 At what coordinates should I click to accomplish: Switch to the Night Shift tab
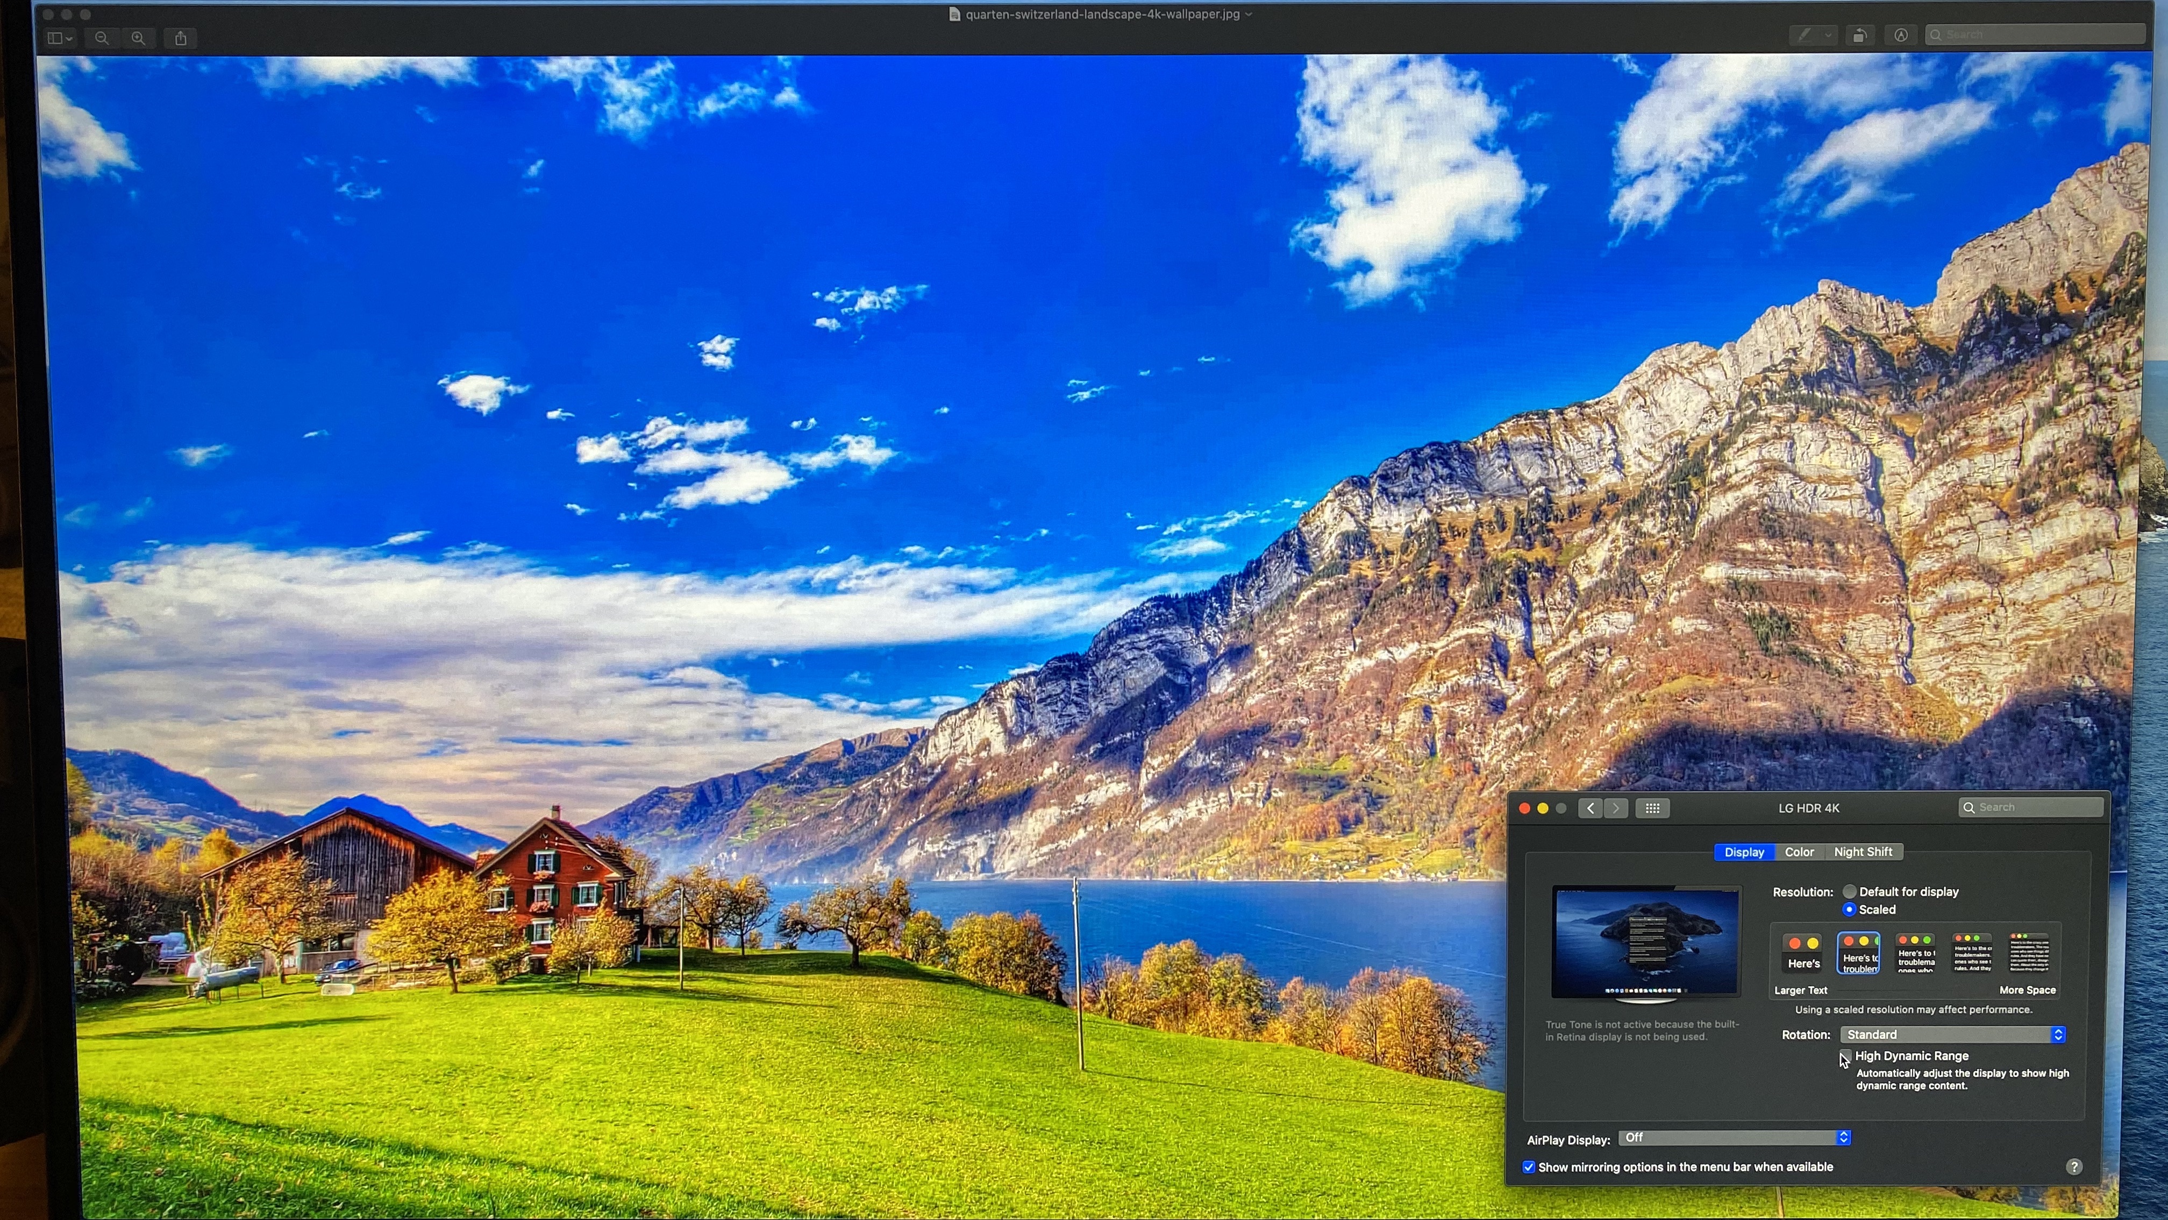[1863, 852]
